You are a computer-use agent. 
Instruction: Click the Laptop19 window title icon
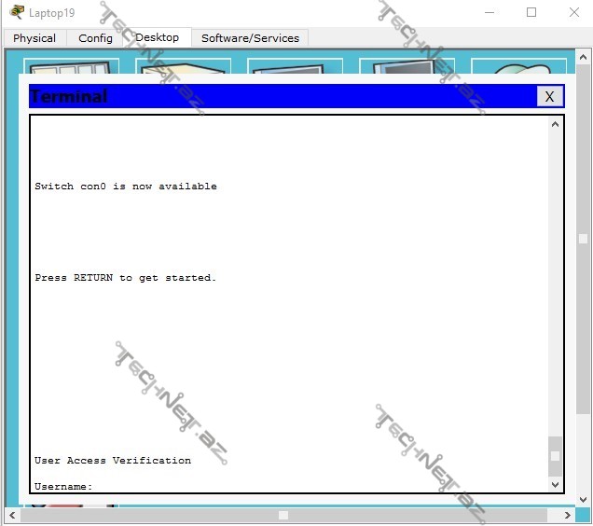16,12
